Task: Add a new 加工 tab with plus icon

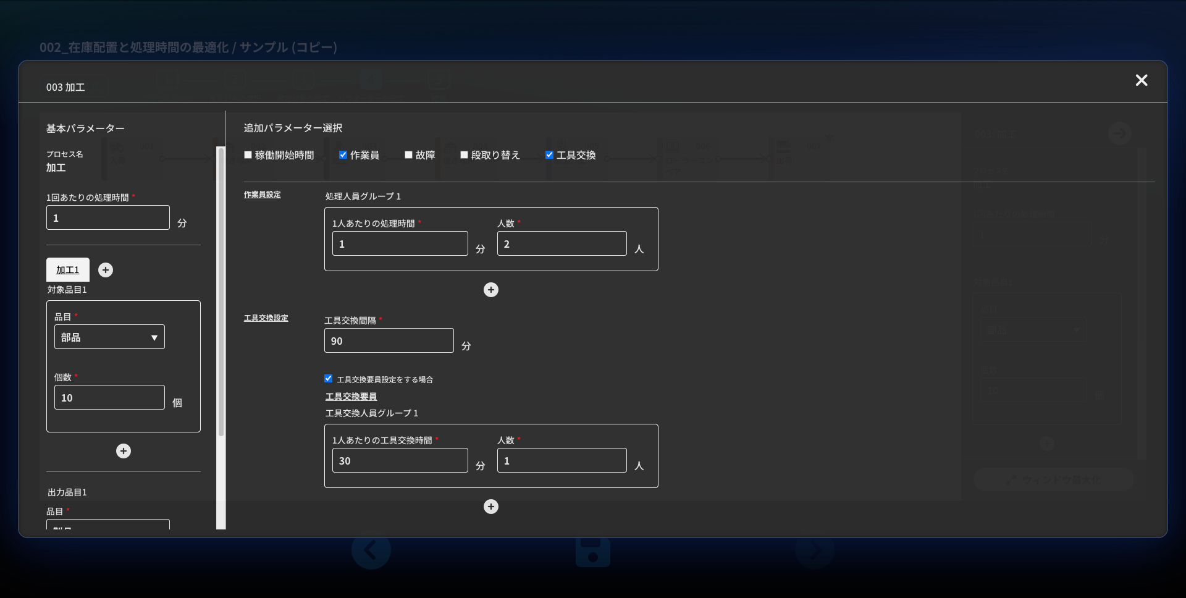Action: pos(106,270)
